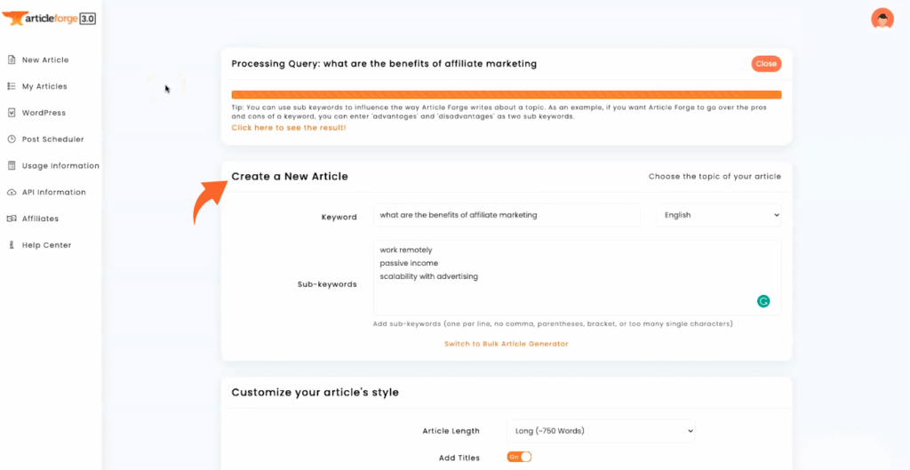Screen dimensions: 910x470
Task: Open the Article Length dropdown
Action: point(601,431)
